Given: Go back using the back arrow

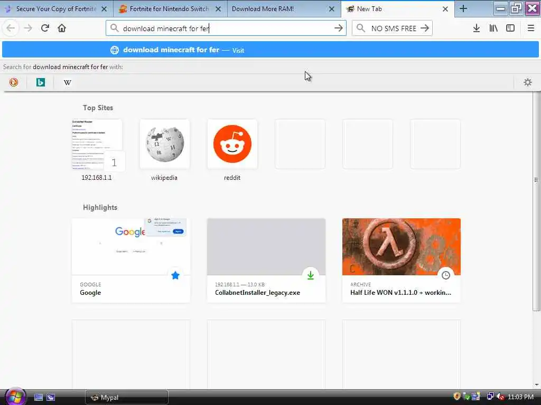Looking at the screenshot, I should point(11,28).
